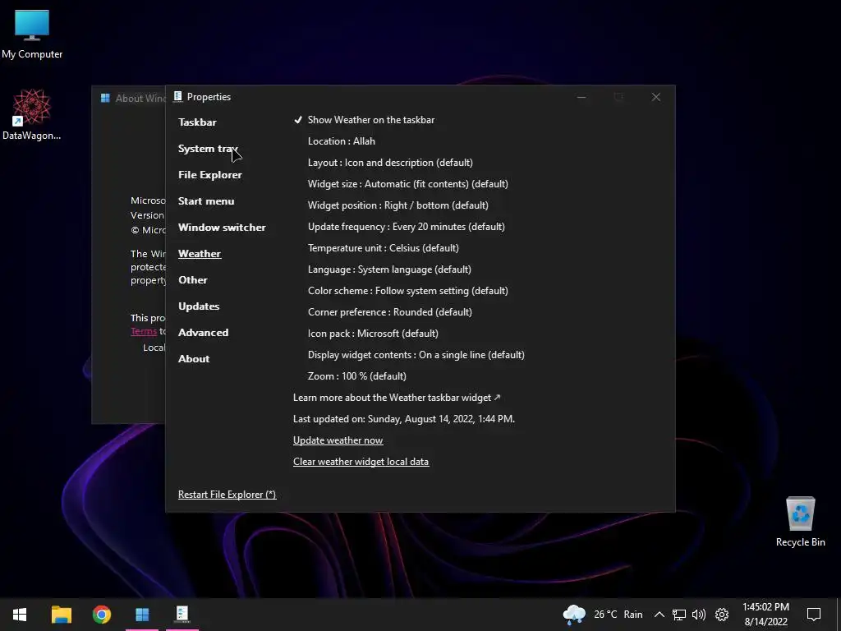Open Update frequency options
Image resolution: width=841 pixels, height=631 pixels.
click(406, 227)
